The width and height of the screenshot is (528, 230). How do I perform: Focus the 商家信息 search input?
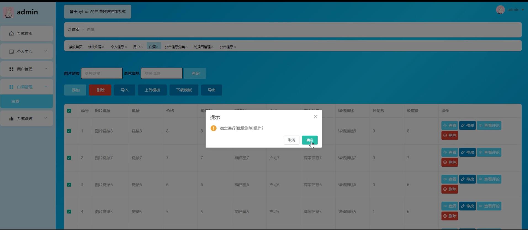coord(162,73)
